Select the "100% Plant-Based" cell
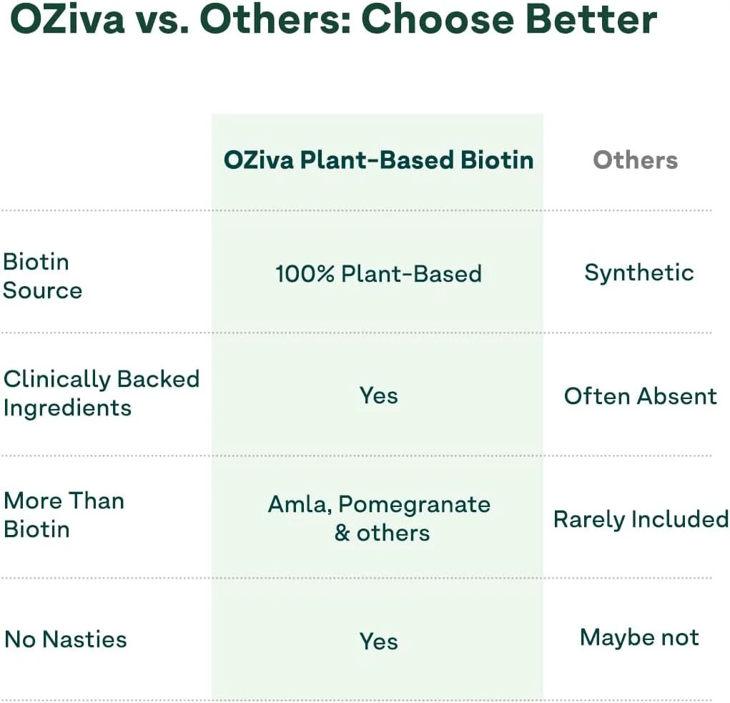Screen dimensions: 730x703 point(378,274)
